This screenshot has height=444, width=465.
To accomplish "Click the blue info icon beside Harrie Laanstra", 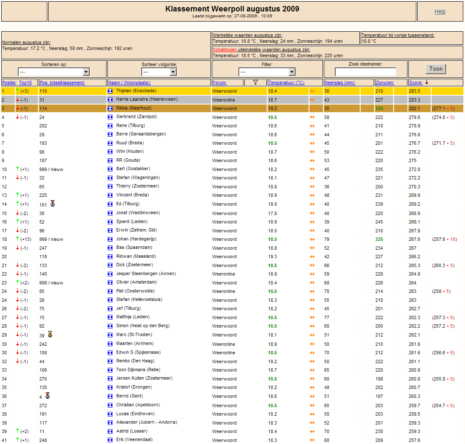I will (110, 100).
